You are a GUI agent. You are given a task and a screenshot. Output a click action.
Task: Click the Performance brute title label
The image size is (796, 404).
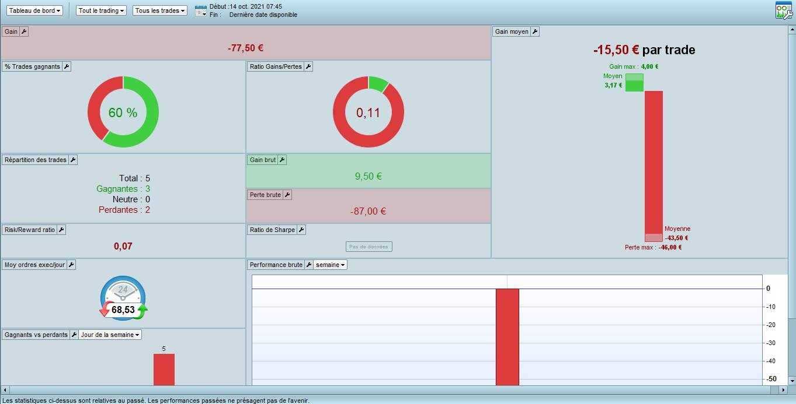(x=276, y=265)
